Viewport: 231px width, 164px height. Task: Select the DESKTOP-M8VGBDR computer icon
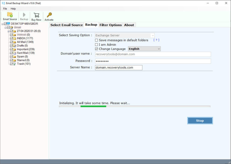pyautogui.click(x=8, y=24)
